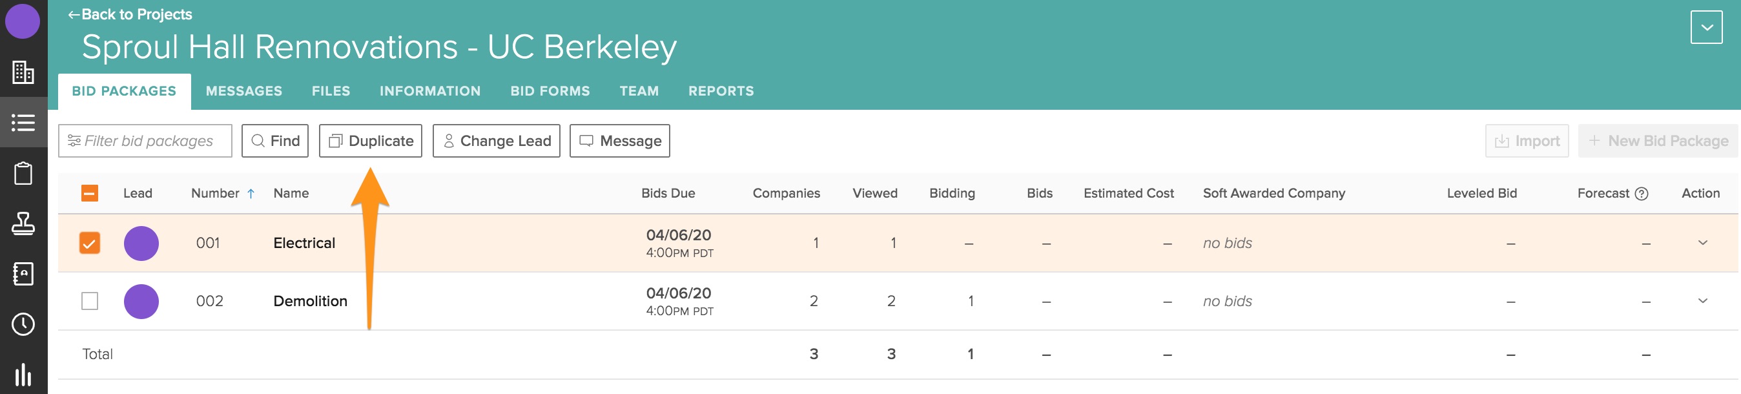Screen dimensions: 1741x394
Task: Expand the Electrical row action chevron
Action: click(x=1702, y=243)
